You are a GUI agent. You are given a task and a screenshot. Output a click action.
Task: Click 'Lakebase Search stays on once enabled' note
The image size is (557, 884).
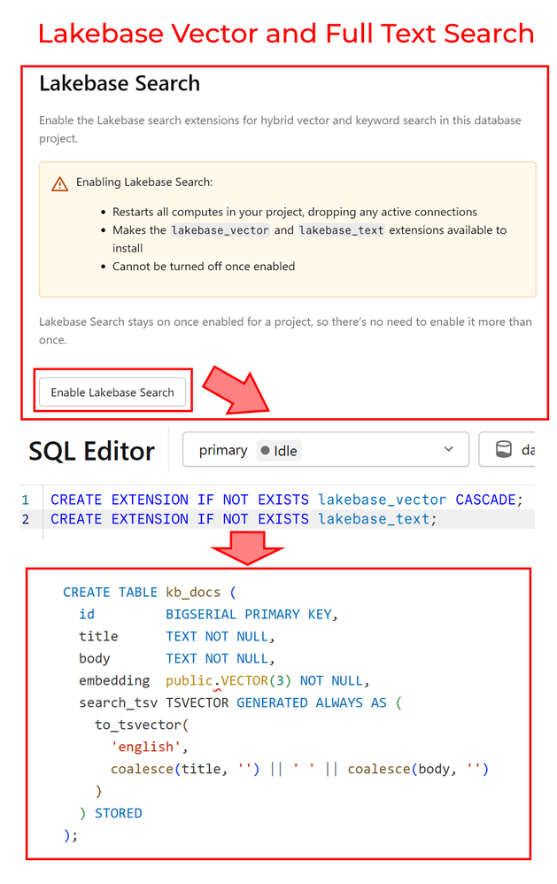(285, 330)
